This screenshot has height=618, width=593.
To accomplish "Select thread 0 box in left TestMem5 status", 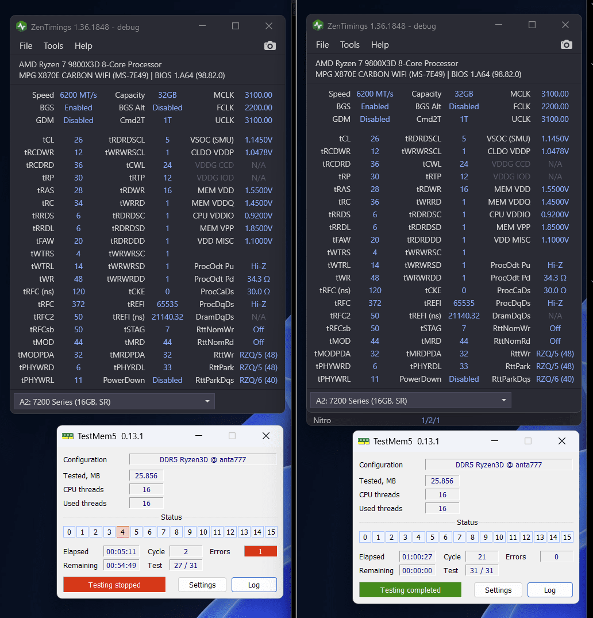I will tap(69, 532).
